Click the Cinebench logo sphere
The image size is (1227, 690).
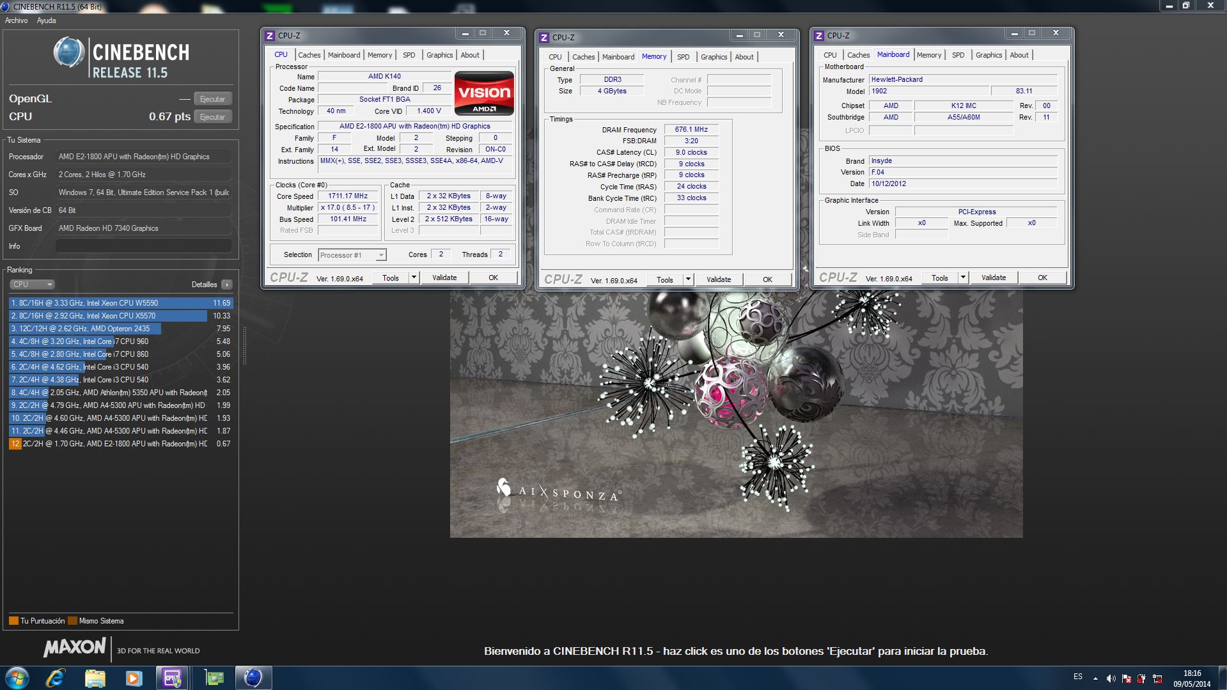68,53
